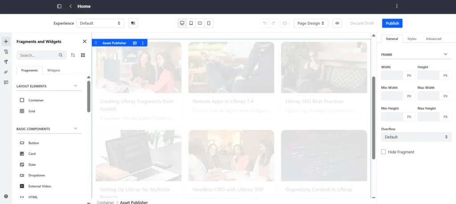Open the Page Design mode dropdown
The image size is (456, 204).
tap(311, 23)
